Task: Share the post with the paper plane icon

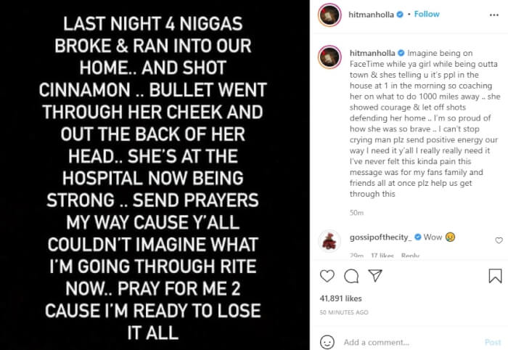Action: coord(375,275)
